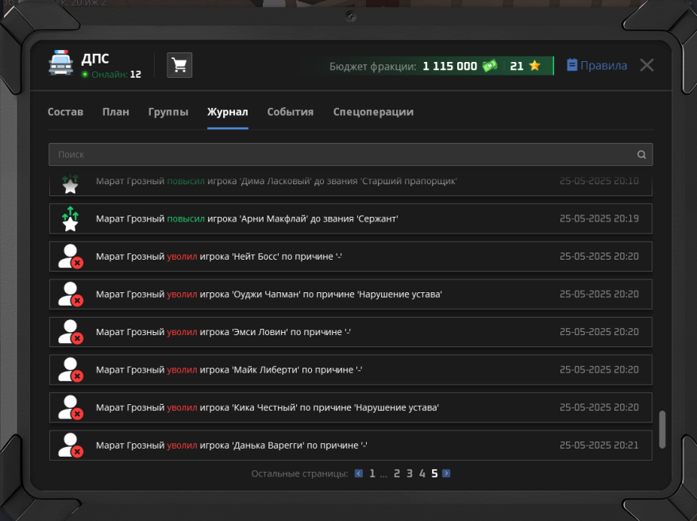Click the journal vertical scrollbar thumb

(663, 430)
